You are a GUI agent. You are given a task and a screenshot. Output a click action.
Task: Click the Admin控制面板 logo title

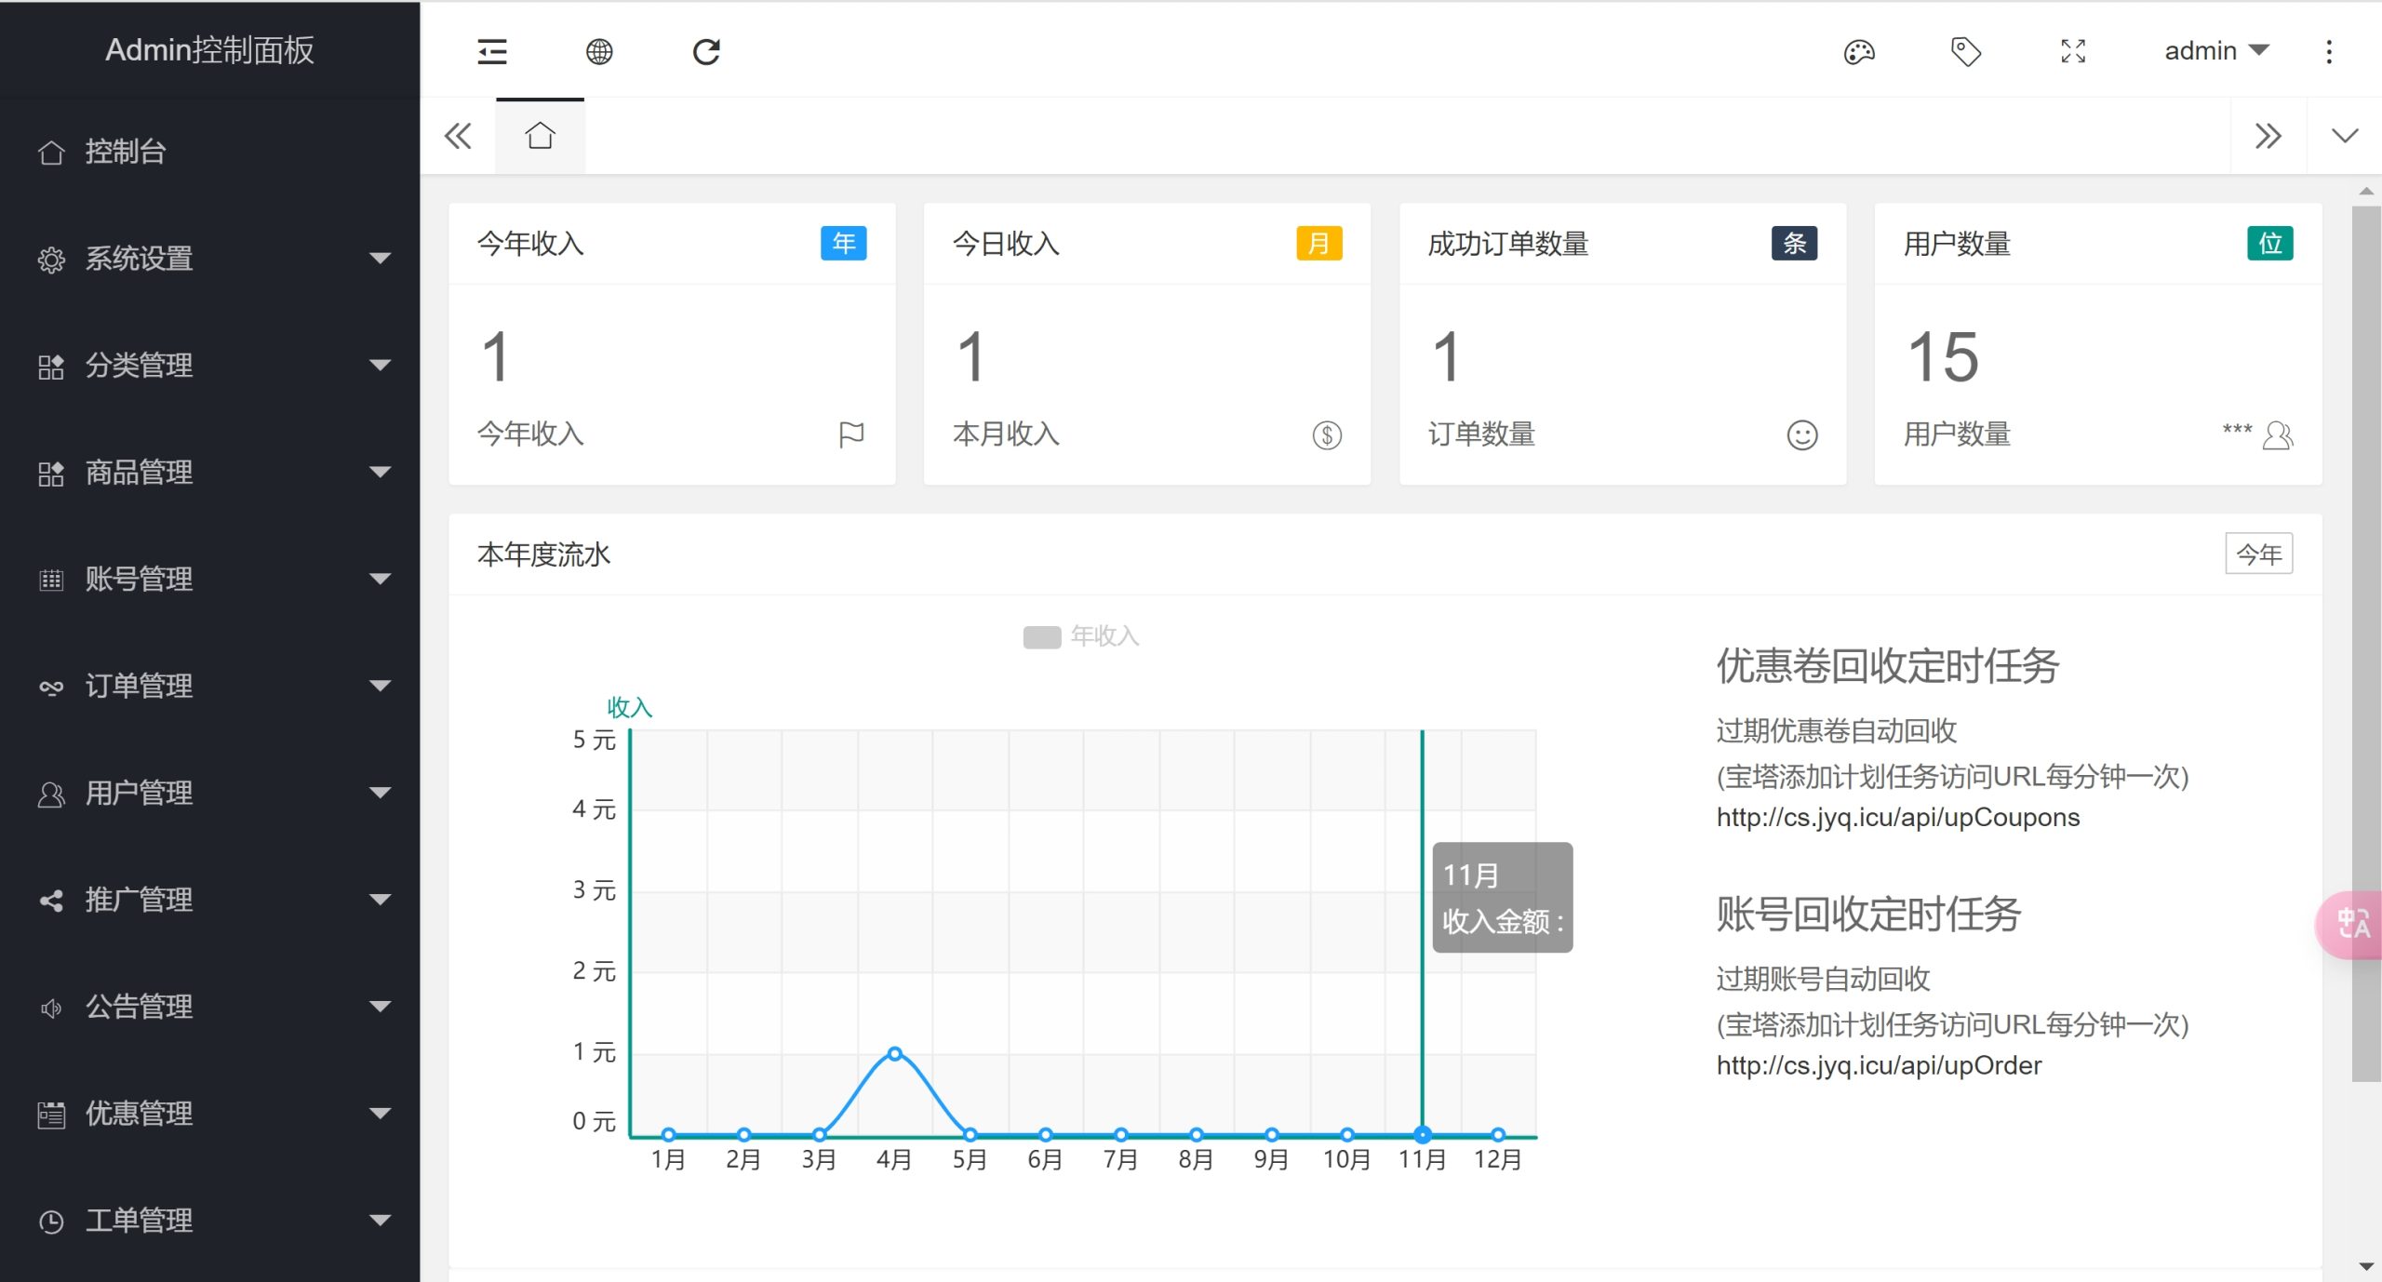209,50
